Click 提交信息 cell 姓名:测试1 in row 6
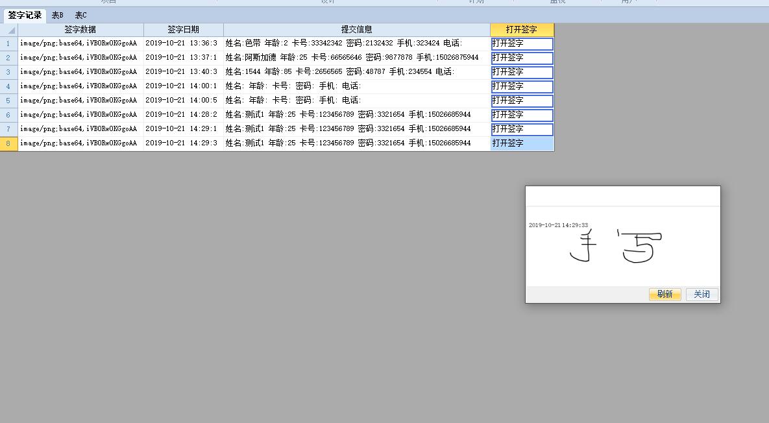This screenshot has width=769, height=423. click(x=356, y=115)
